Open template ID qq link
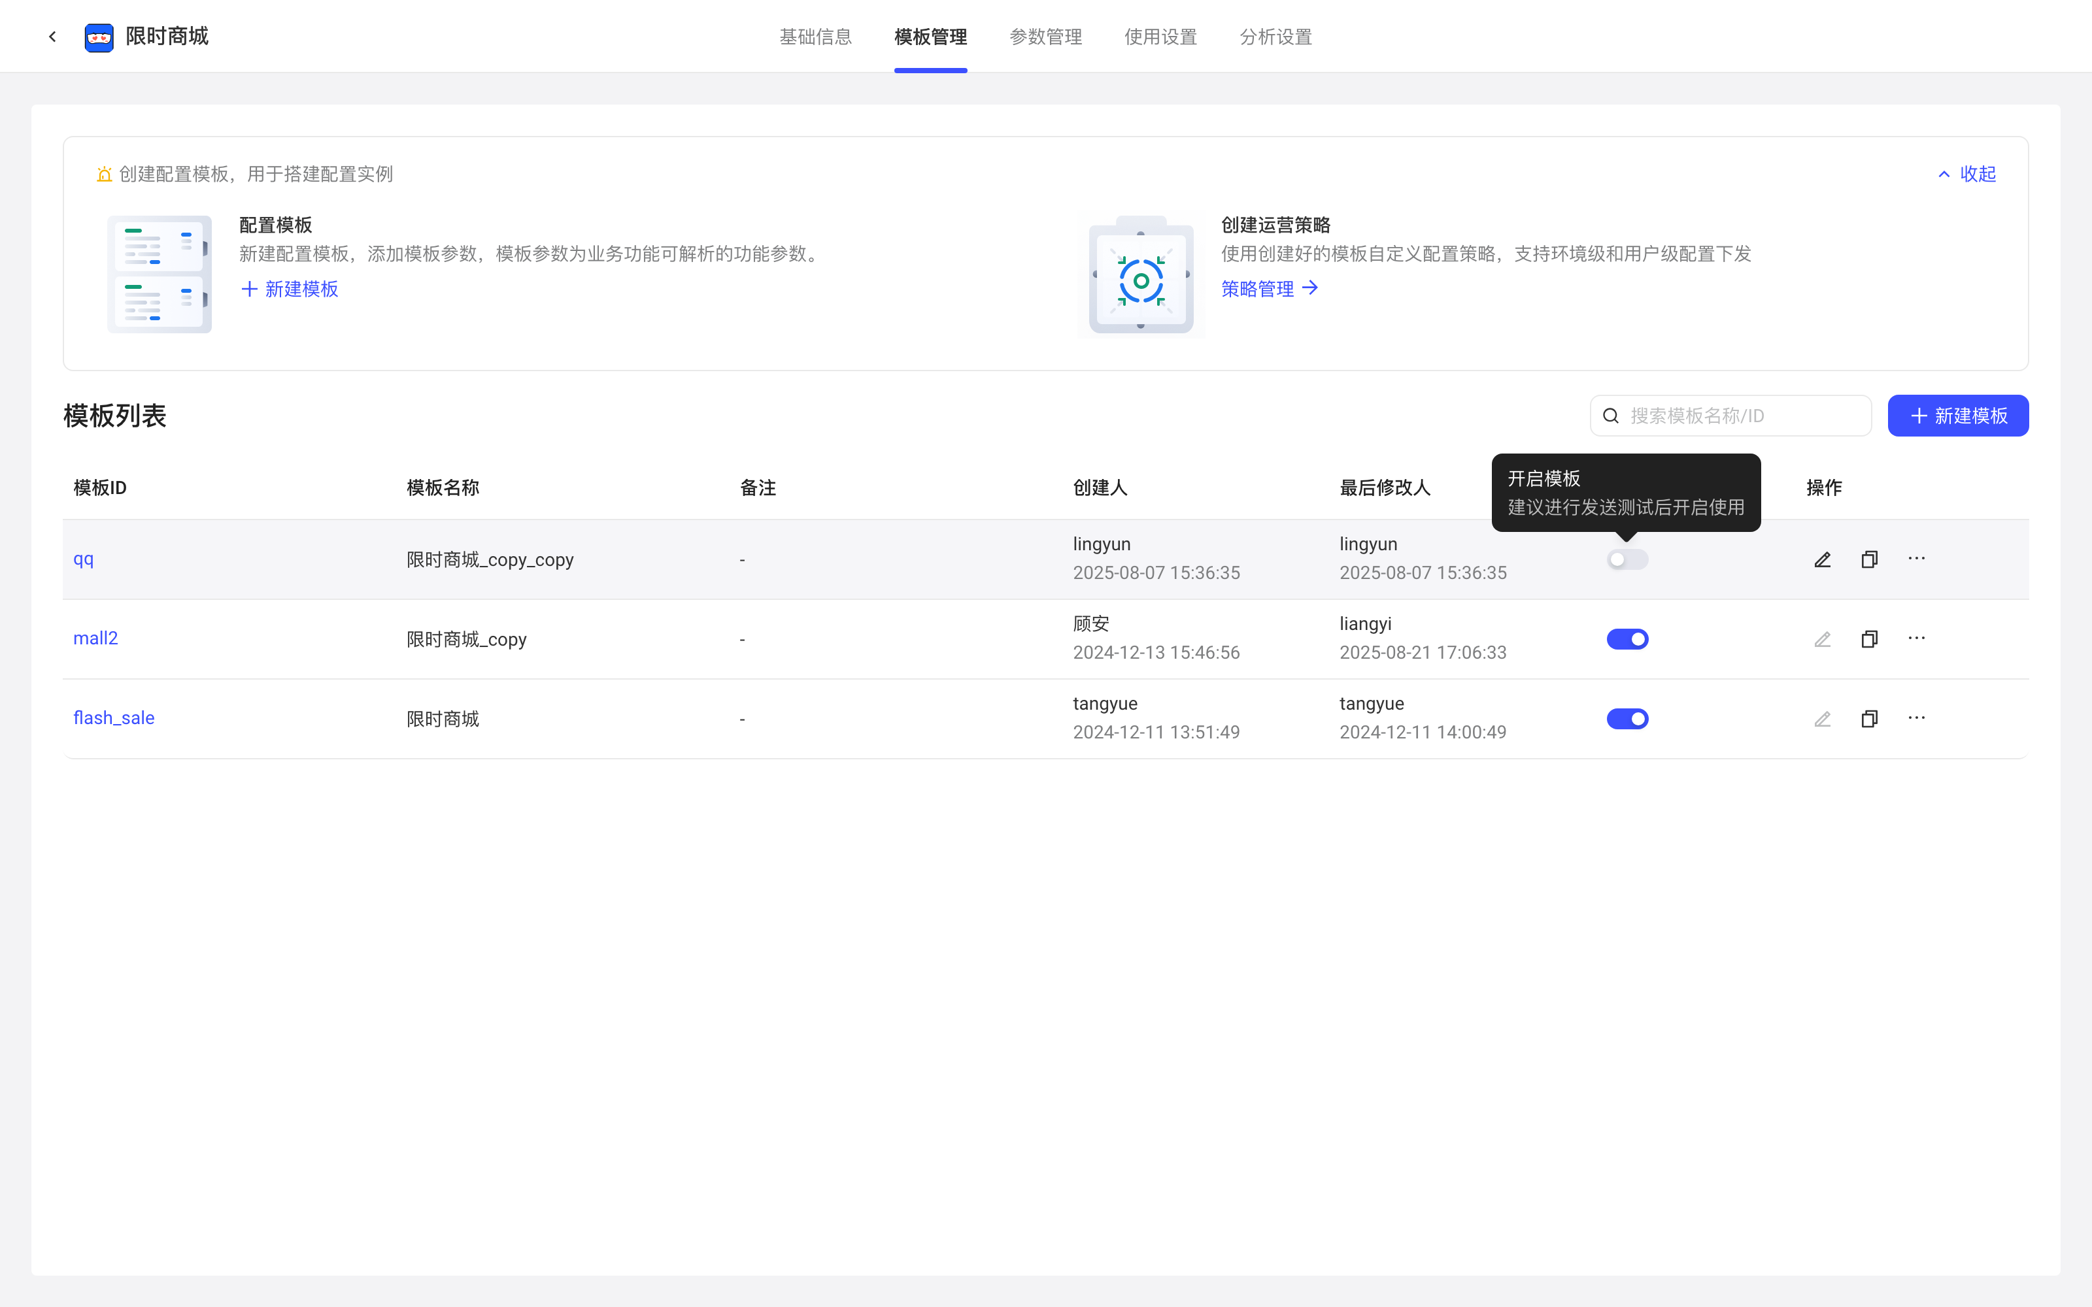Viewport: 2092px width, 1307px height. click(x=83, y=559)
